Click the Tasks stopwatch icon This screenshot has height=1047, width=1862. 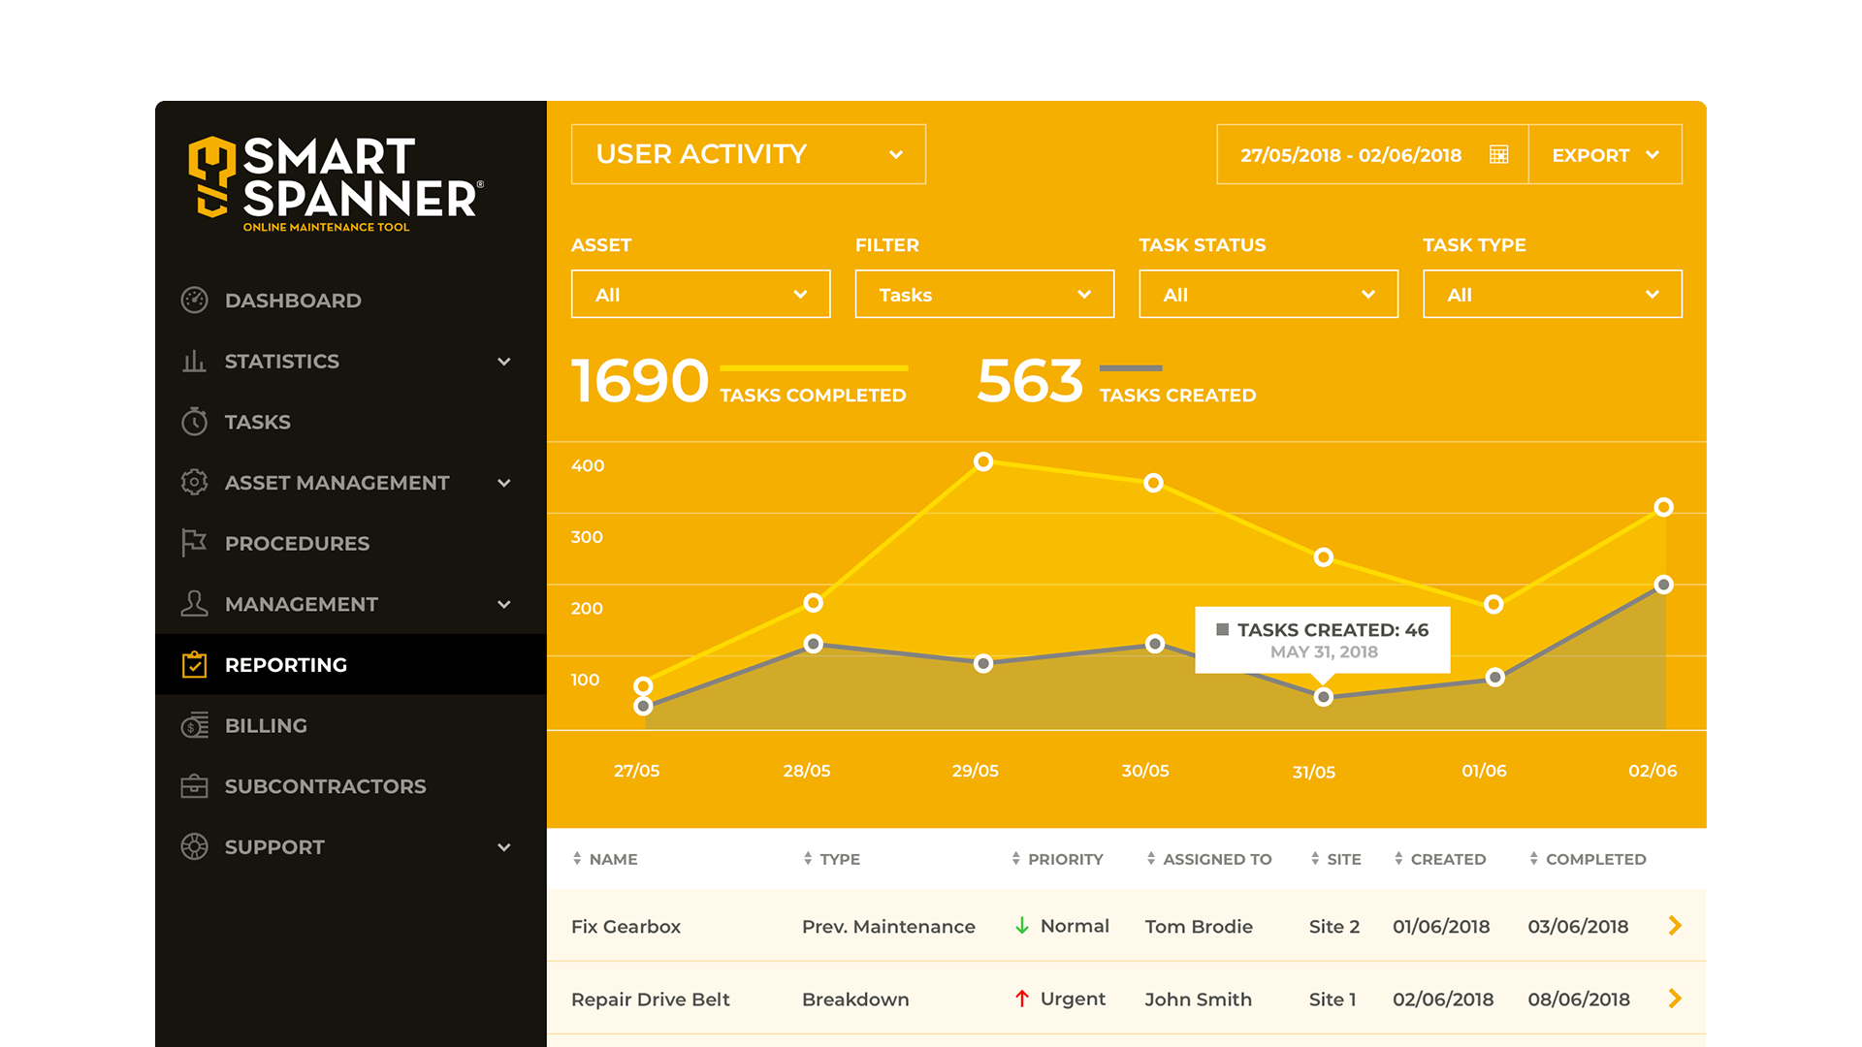tap(194, 422)
